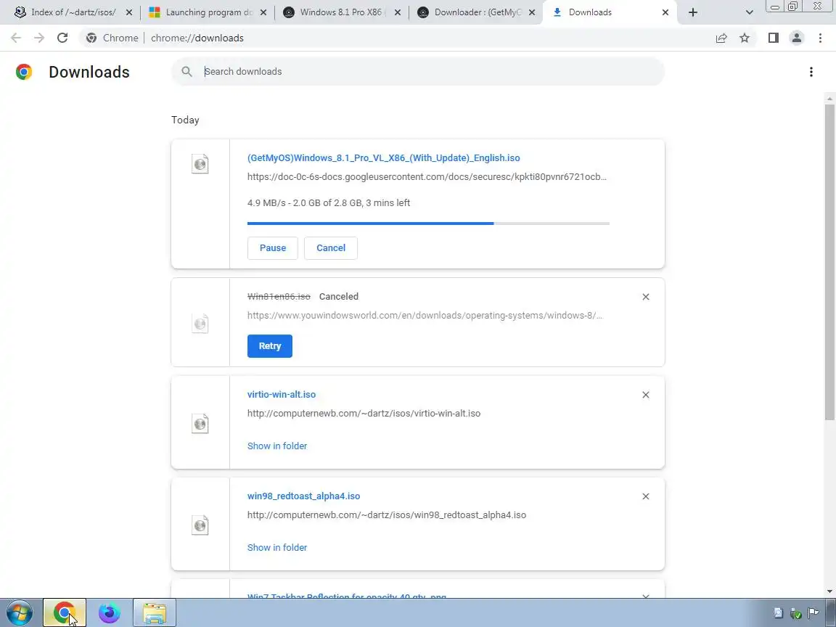Bookmark this page with the star icon
The height and width of the screenshot is (627, 836).
point(745,38)
